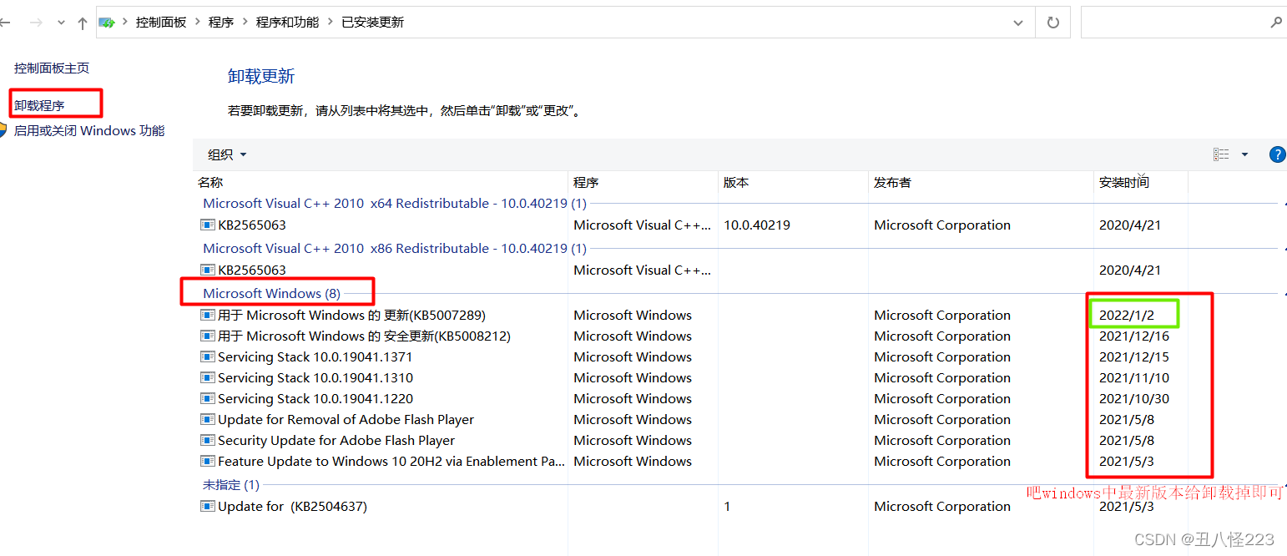Select Update for Removal of Adobe Flash Player
Viewport: 1287px width, 556px height.
pos(346,419)
